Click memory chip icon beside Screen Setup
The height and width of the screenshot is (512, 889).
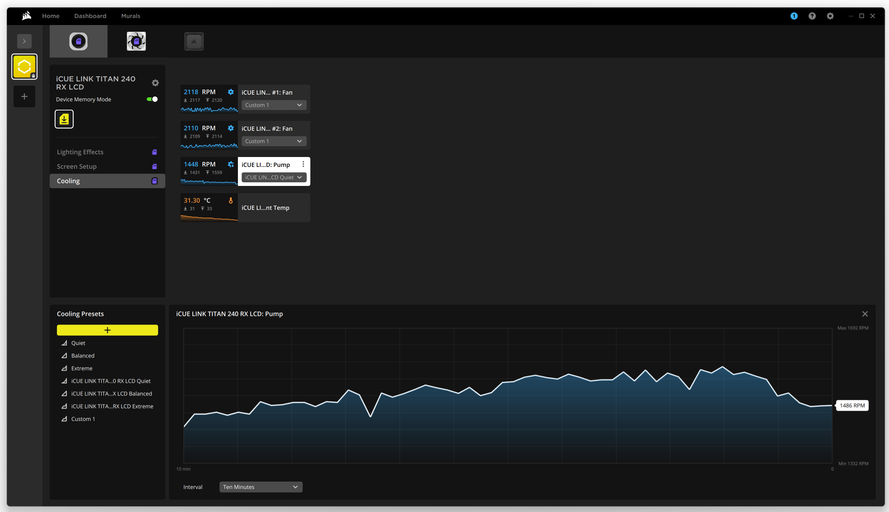pyautogui.click(x=154, y=166)
